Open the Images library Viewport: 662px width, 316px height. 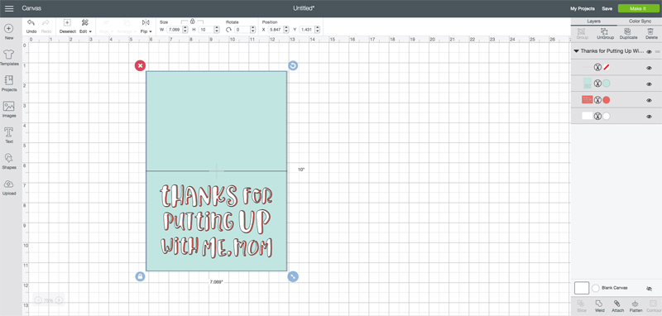click(x=9, y=109)
